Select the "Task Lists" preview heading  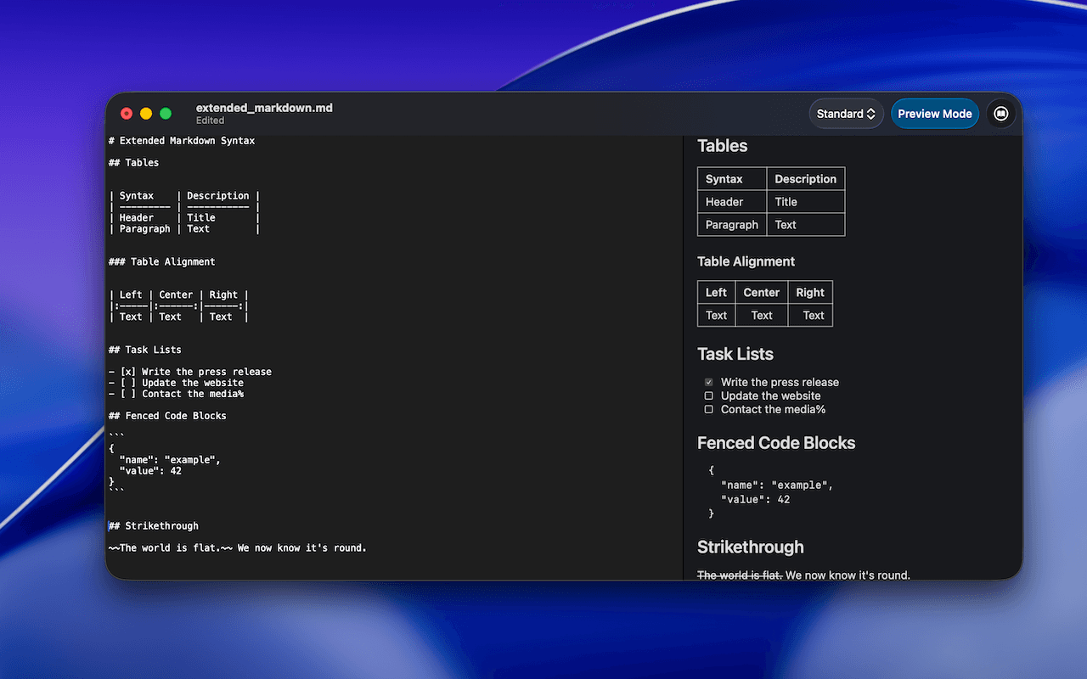(x=735, y=354)
